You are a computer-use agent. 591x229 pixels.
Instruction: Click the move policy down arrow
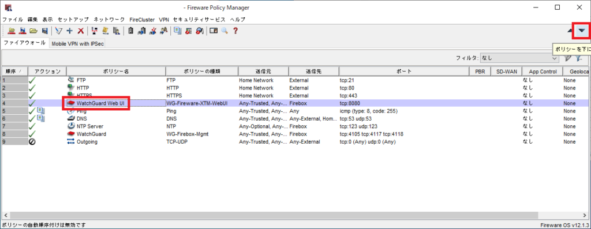coord(582,31)
